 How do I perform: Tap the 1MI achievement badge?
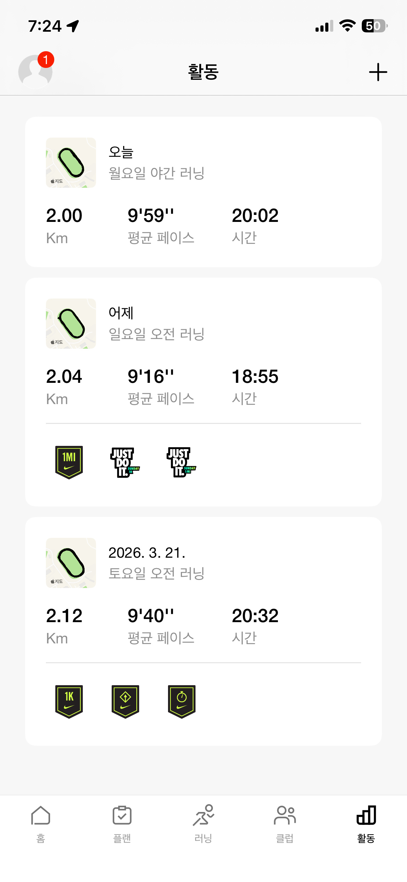point(69,462)
